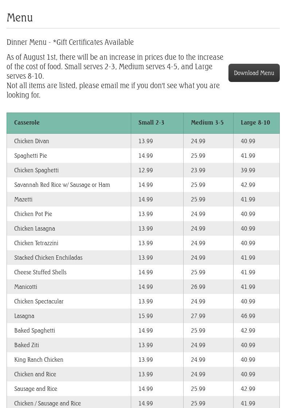Viewport: 286px width, 408px height.
Task: Click the Cheese Stuffed Shells entry
Action: pyautogui.click(x=40, y=272)
